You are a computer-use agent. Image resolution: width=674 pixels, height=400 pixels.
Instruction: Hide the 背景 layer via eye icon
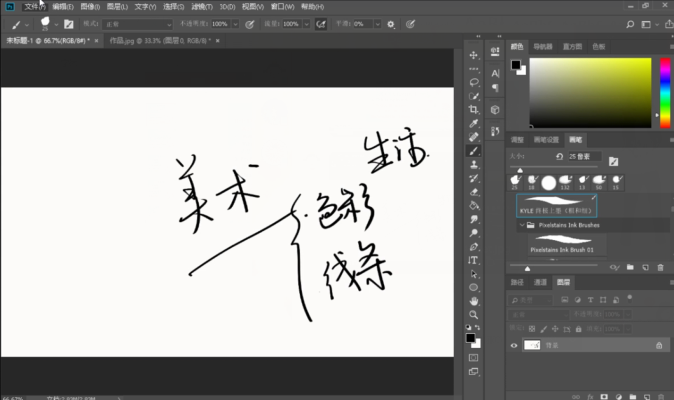point(514,345)
